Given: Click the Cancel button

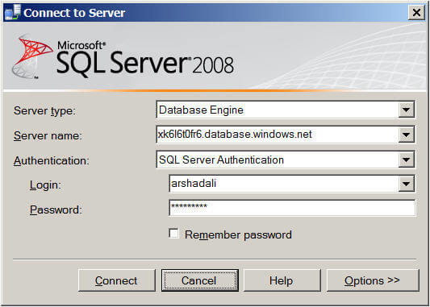Looking at the screenshot, I should point(199,280).
